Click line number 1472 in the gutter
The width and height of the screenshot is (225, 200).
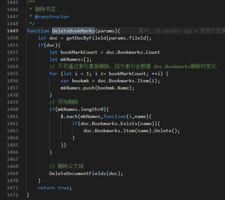pos(13,195)
